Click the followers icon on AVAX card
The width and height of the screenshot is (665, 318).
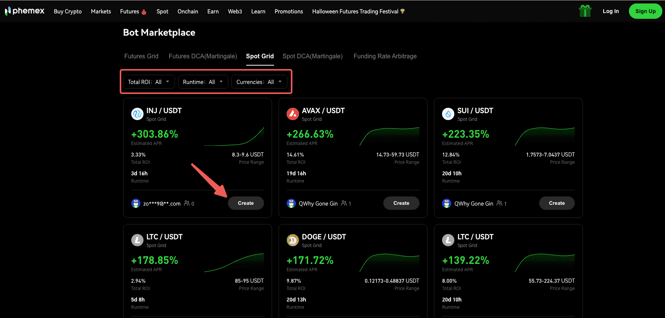pos(344,203)
